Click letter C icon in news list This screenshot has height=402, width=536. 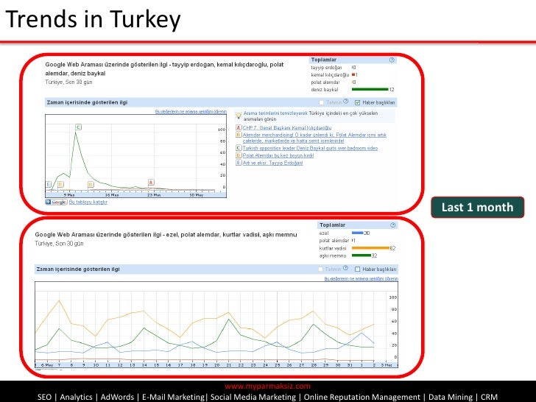tap(239, 148)
